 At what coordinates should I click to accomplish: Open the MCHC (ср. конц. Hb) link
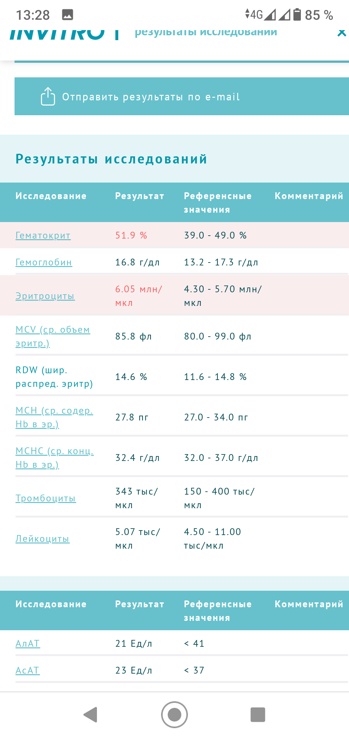tap(54, 458)
